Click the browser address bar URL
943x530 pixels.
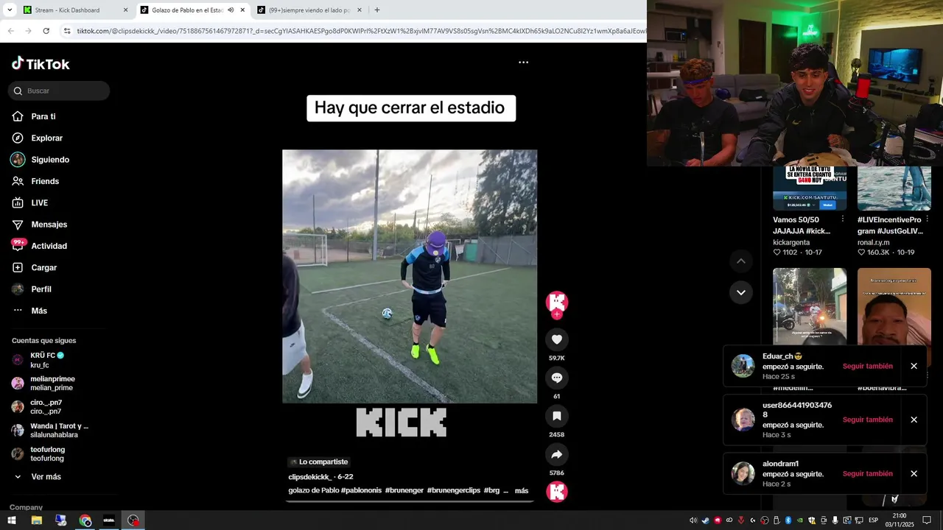(x=360, y=31)
